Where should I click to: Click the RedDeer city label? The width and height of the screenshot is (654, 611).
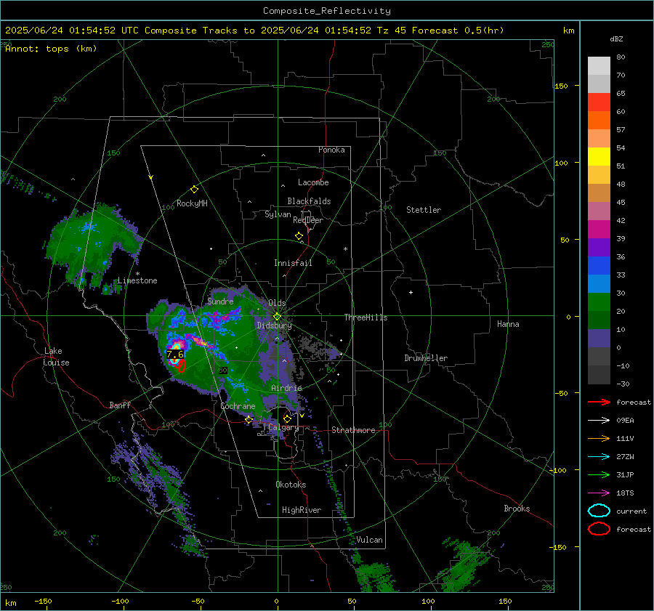tap(308, 220)
